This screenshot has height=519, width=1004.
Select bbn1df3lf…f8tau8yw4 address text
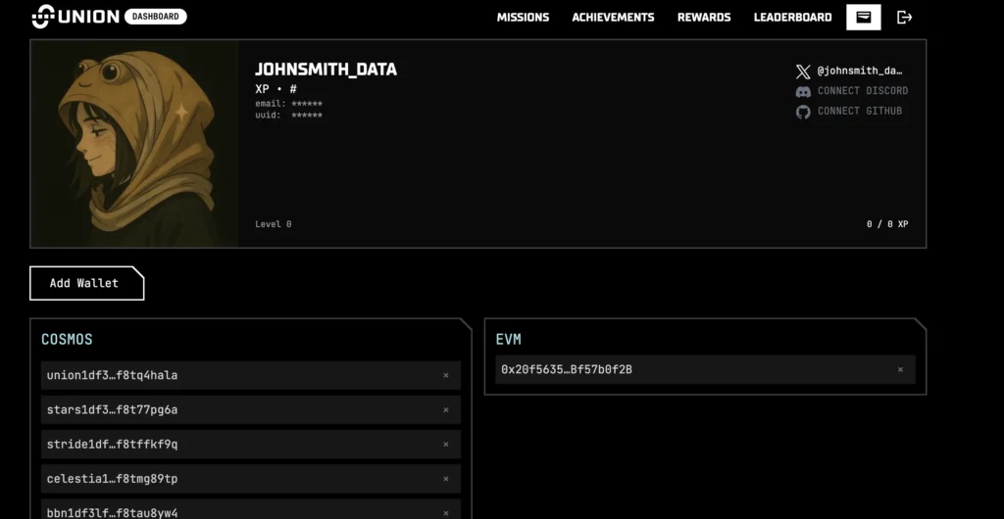[112, 513]
